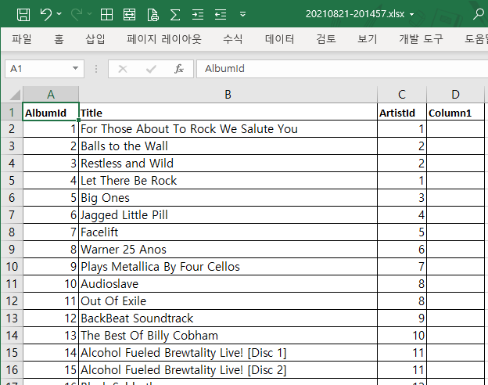Image resolution: width=488 pixels, height=385 pixels.
Task: Open the 보기 (View) ribbon tab
Action: pyautogui.click(x=368, y=39)
